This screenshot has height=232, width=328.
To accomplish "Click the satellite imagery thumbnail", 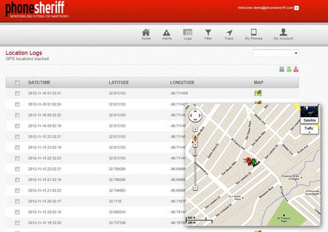I will 309,111.
